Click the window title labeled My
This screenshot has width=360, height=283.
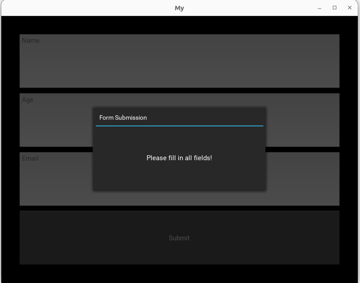point(179,8)
